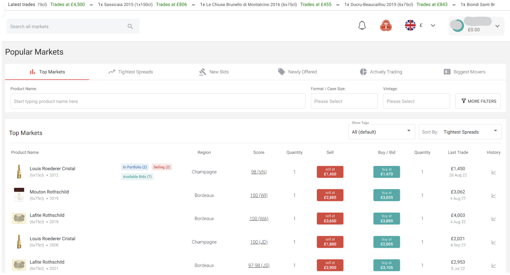Click the Available Bids (7) tag
This screenshot has height=275, width=510.
(x=137, y=177)
